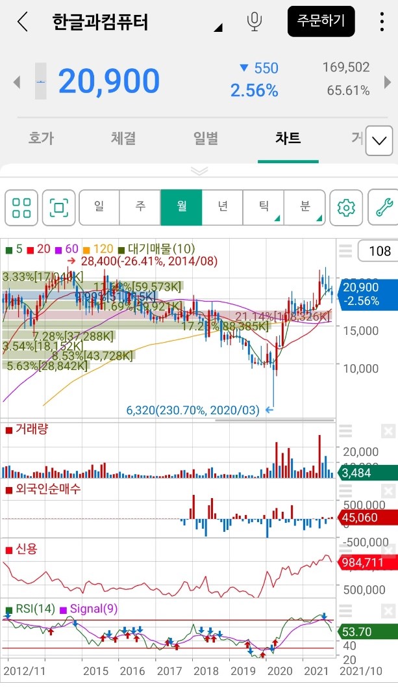Viewport: 398px width, 688px height.
Task: Switch to the 체결 tab
Action: point(123,139)
